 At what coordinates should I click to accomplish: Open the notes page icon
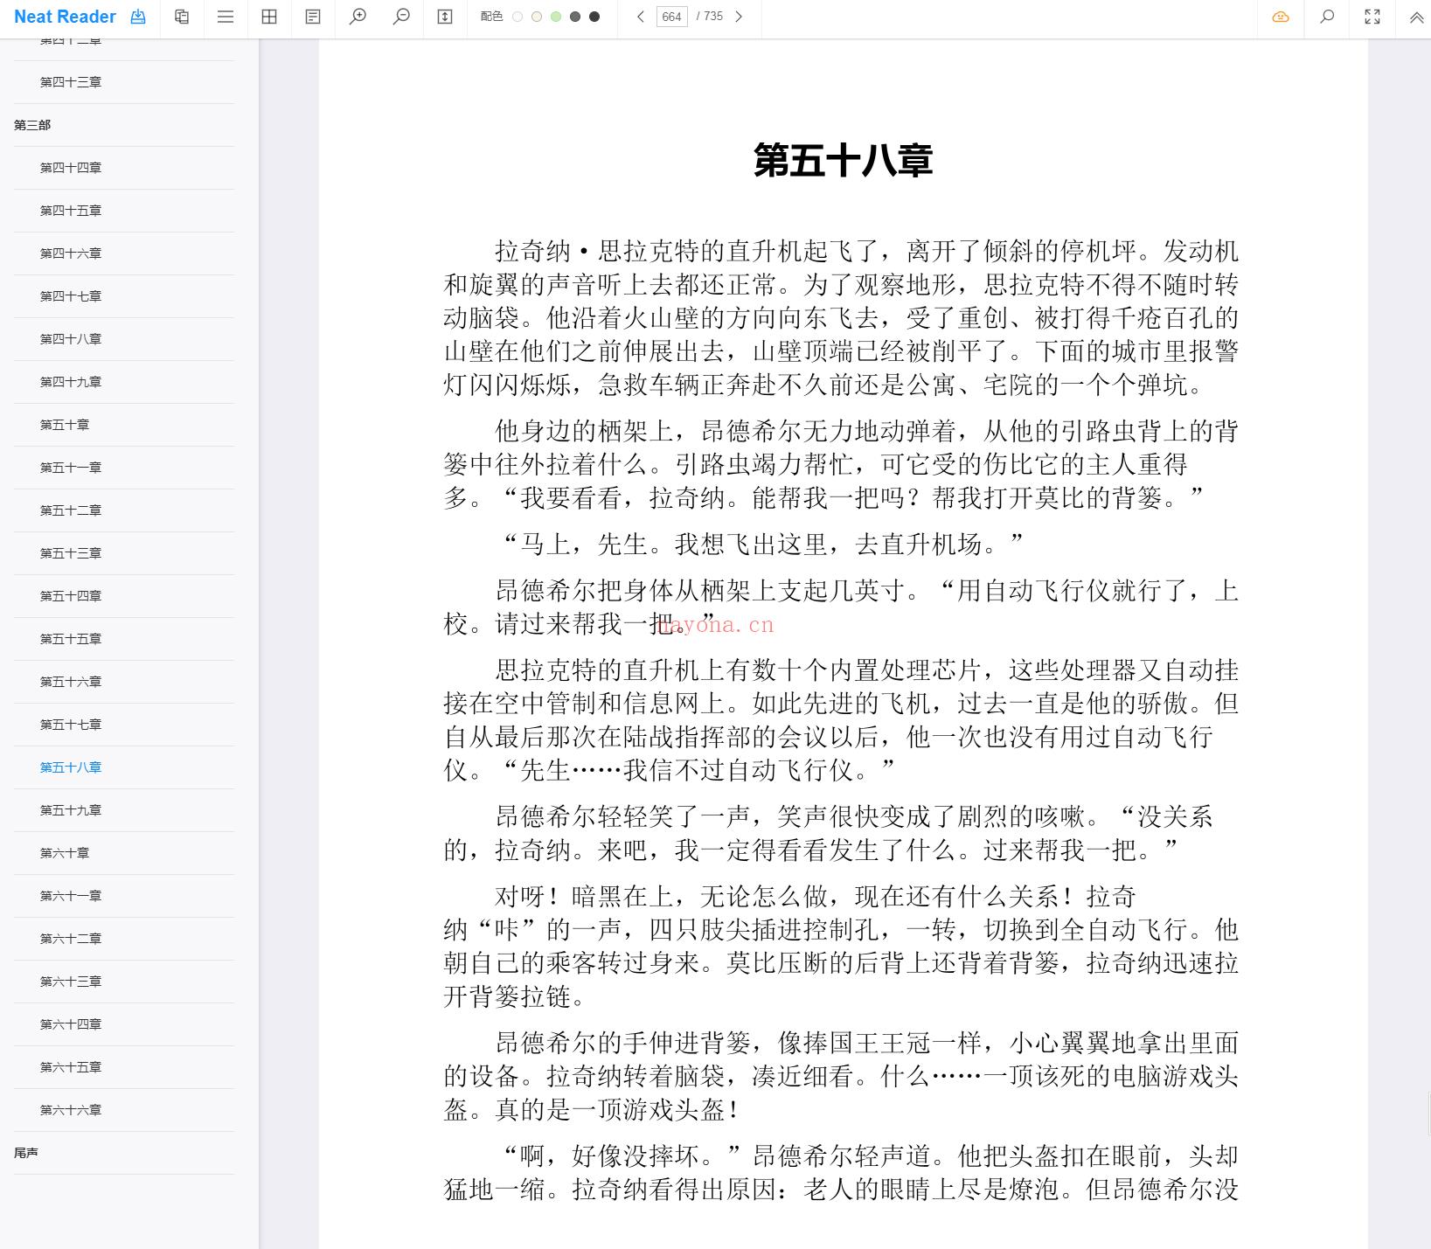pos(313,17)
